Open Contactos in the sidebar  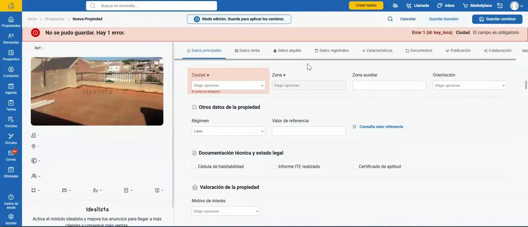click(11, 72)
